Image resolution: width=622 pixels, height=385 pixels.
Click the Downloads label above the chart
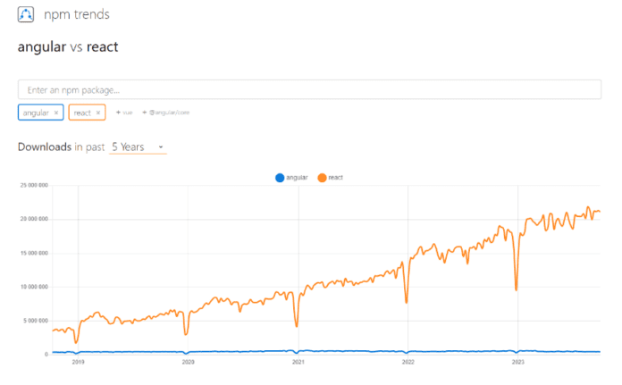(x=45, y=146)
